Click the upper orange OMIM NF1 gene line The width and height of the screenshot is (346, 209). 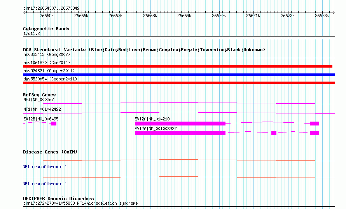click(x=179, y=160)
